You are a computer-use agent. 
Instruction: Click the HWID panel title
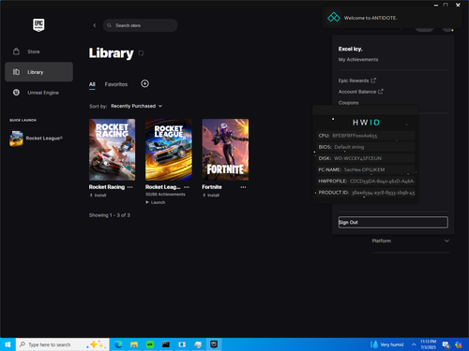[366, 123]
